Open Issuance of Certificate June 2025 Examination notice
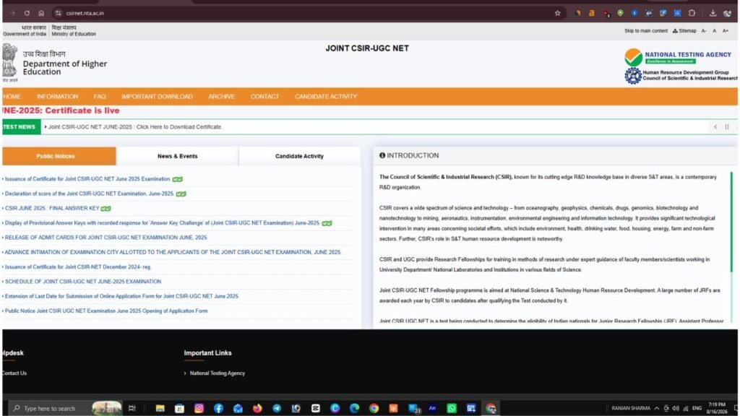 (87, 179)
